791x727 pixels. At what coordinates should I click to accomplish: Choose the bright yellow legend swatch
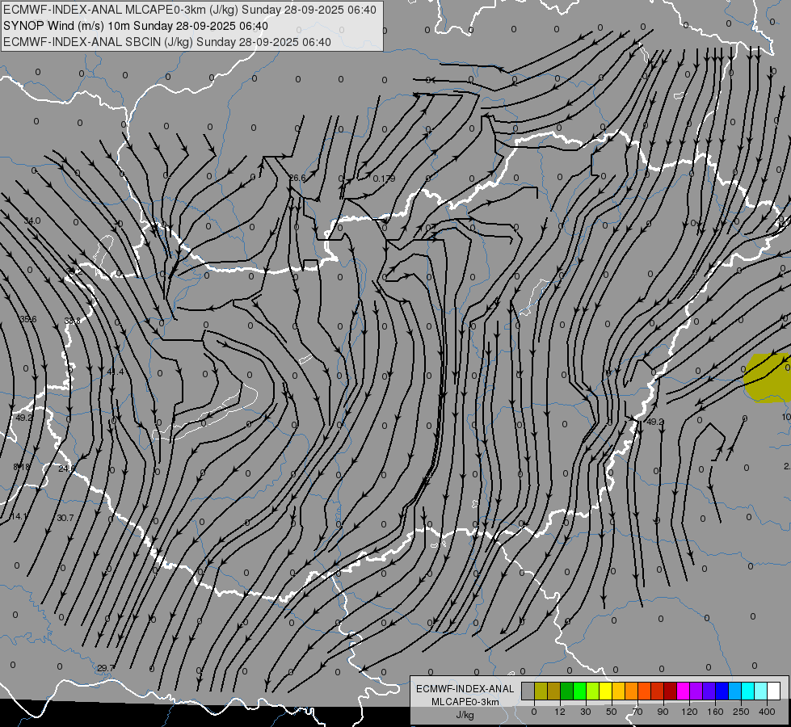[605, 691]
